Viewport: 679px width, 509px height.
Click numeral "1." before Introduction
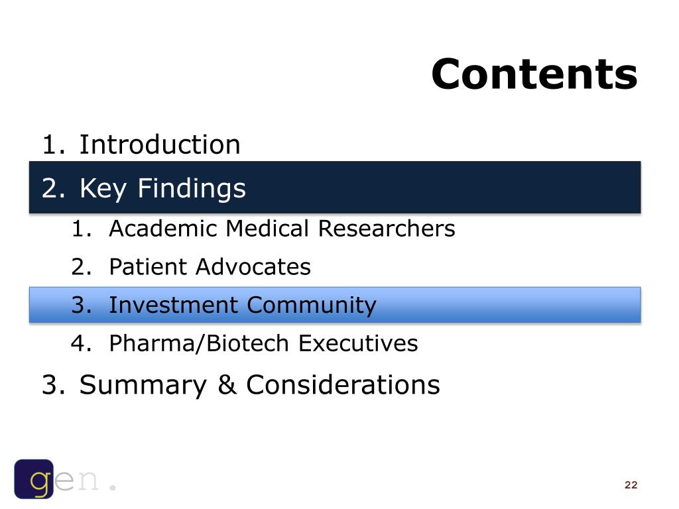pyautogui.click(x=54, y=144)
